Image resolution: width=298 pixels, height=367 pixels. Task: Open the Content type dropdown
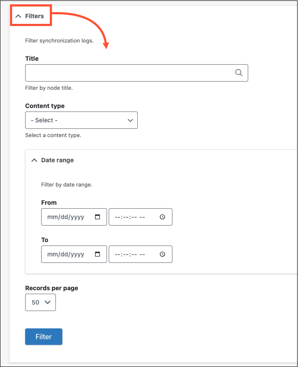pyautogui.click(x=81, y=120)
